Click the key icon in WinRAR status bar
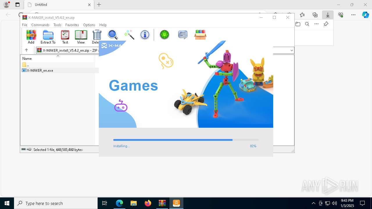The width and height of the screenshot is (372, 209). click(x=29, y=149)
